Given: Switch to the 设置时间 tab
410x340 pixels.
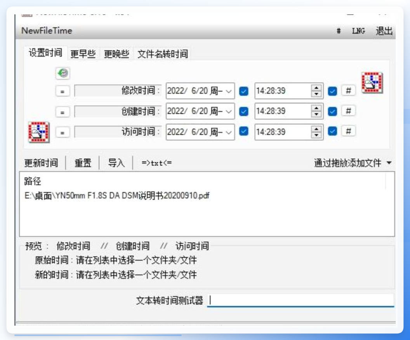Looking at the screenshot, I should 45,53.
